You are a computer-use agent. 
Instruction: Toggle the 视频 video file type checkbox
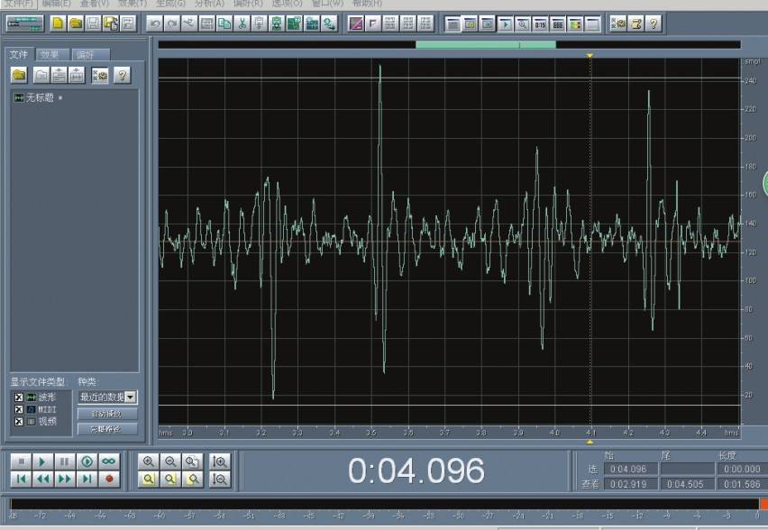tap(18, 420)
